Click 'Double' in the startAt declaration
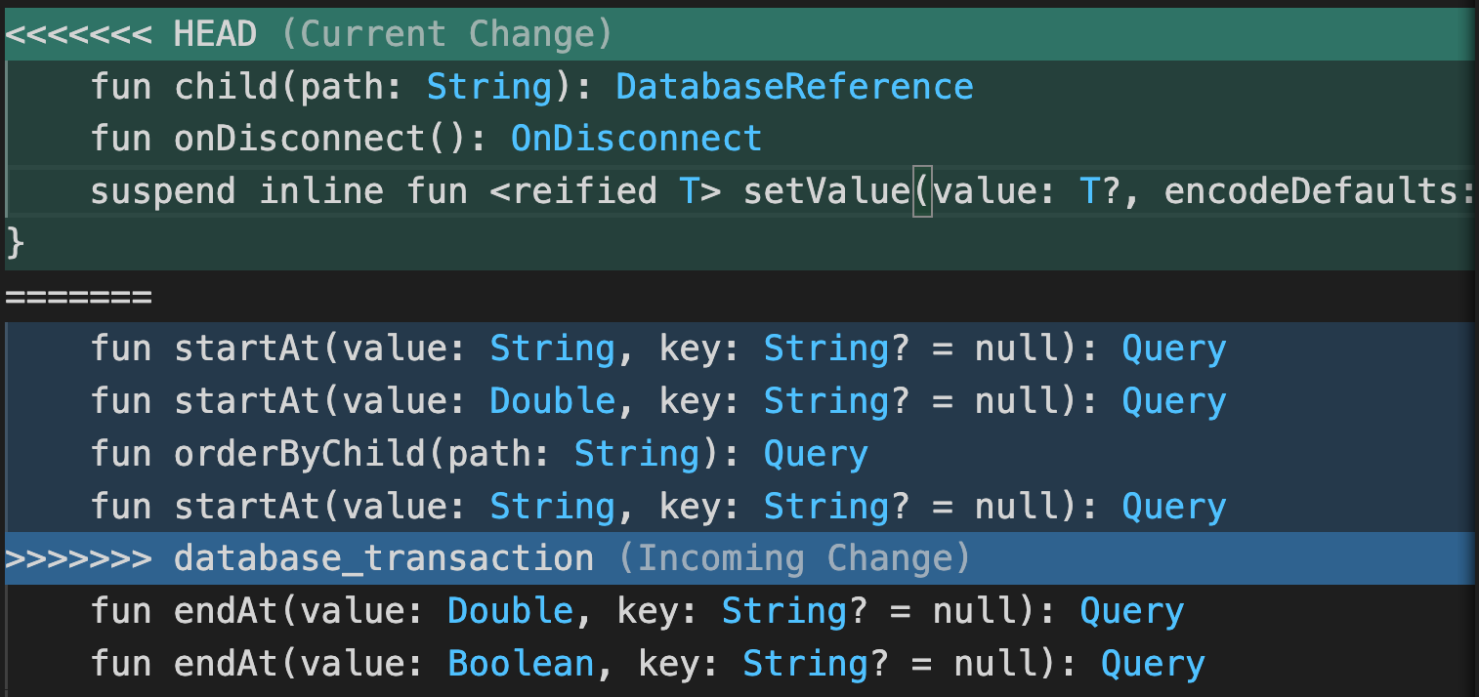 point(552,402)
